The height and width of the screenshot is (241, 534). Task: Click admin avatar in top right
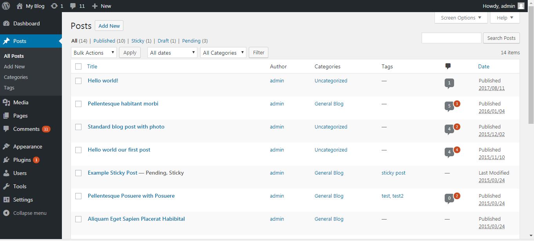(521, 6)
